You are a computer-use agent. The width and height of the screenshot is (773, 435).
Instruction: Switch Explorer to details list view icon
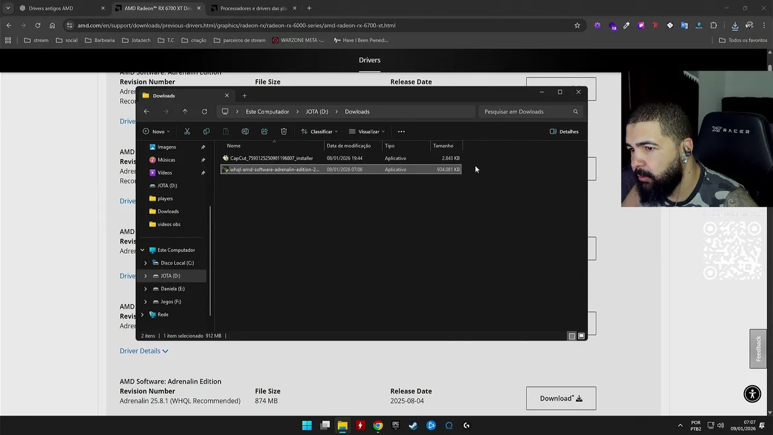[572, 336]
